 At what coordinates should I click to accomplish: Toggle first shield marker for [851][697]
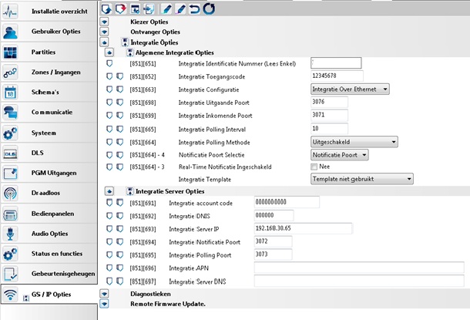tap(109, 281)
